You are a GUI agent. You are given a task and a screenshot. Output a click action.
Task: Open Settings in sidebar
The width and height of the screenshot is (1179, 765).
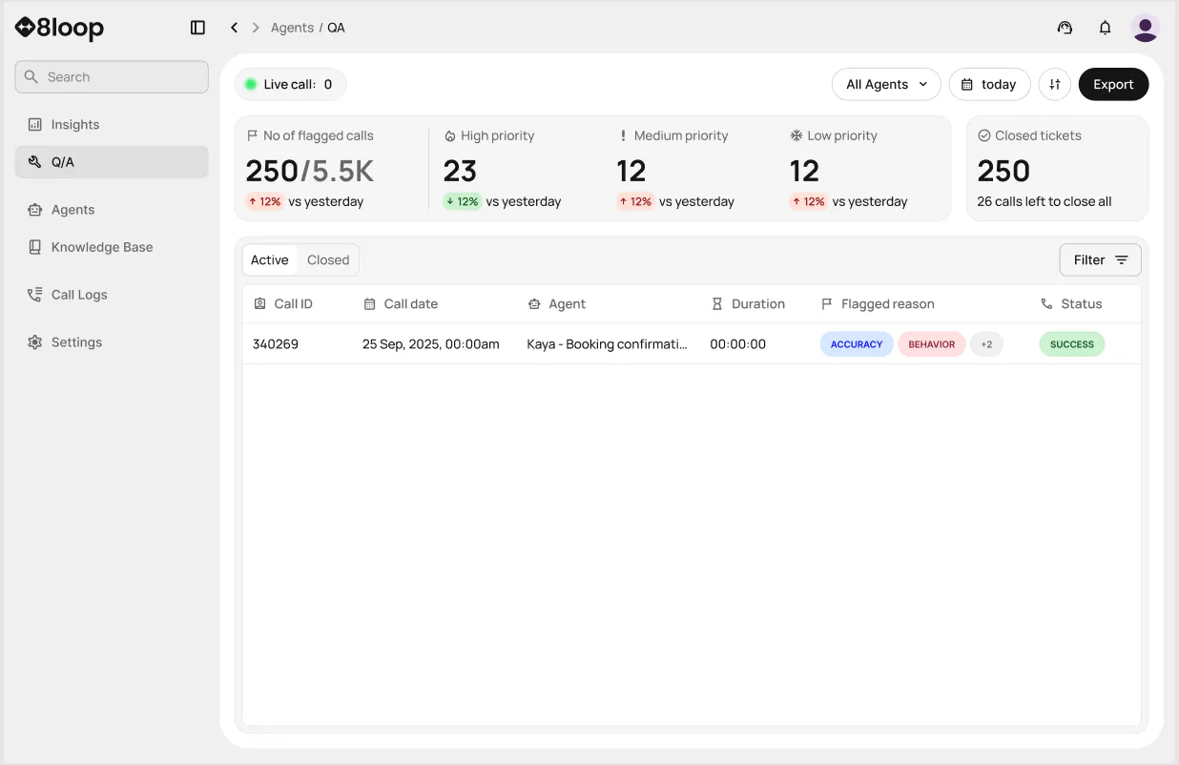pyautogui.click(x=112, y=342)
